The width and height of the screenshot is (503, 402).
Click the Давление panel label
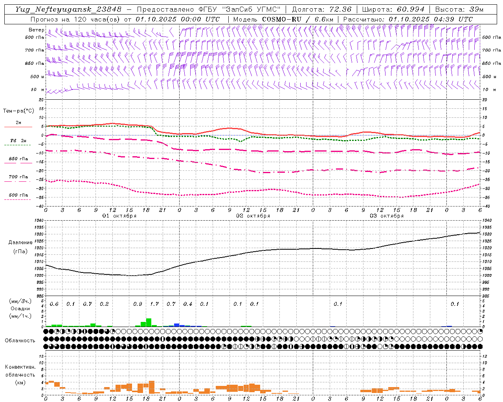tap(20, 243)
